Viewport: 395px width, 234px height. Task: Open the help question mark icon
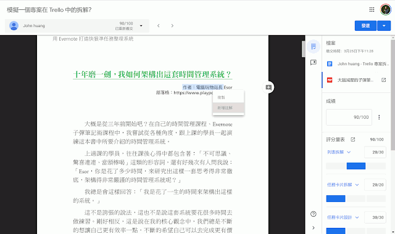314,214
